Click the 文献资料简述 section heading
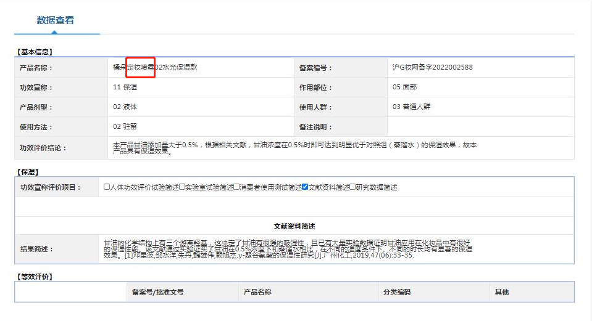 tap(294, 226)
